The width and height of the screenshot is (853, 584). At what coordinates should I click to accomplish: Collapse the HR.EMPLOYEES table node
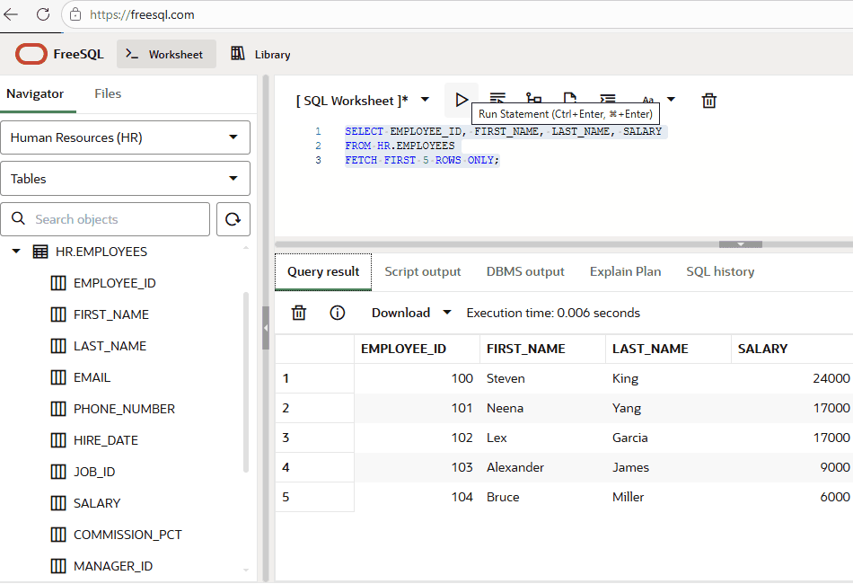[14, 252]
